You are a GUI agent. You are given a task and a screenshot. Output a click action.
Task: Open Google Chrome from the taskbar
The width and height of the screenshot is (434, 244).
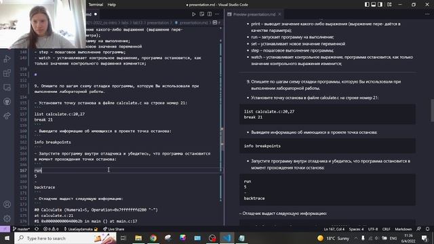(x=153, y=238)
